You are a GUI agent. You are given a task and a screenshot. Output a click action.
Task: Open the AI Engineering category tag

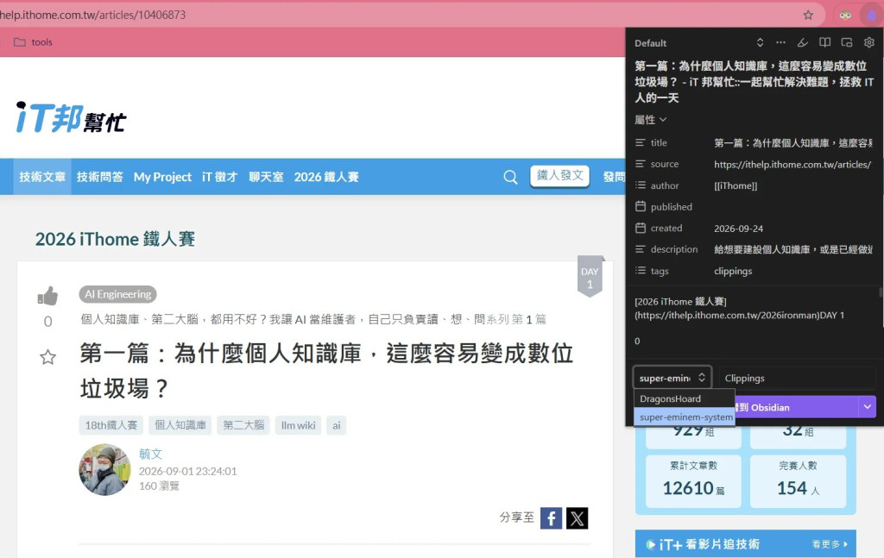pyautogui.click(x=117, y=294)
